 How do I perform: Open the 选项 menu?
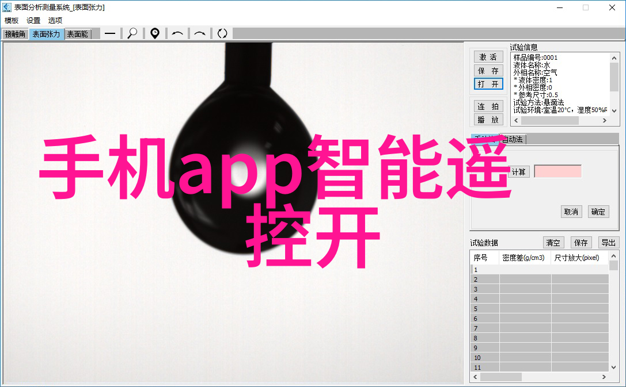click(55, 20)
